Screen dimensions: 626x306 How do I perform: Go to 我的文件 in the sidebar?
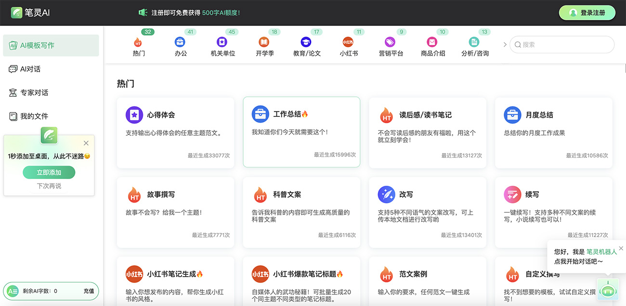pos(34,116)
